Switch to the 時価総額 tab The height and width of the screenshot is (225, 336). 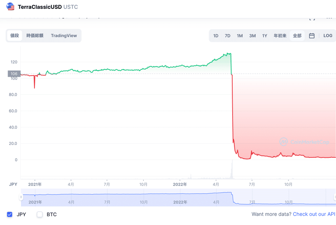pos(35,36)
